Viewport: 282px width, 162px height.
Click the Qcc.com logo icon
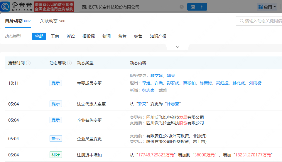(x=6, y=6)
